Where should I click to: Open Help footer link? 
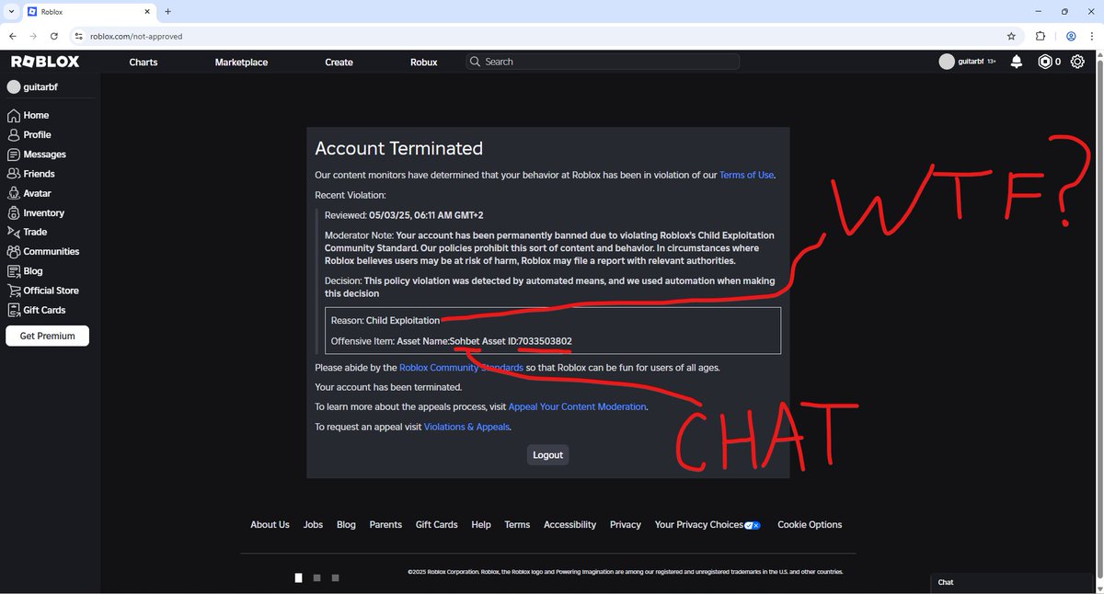coord(481,524)
